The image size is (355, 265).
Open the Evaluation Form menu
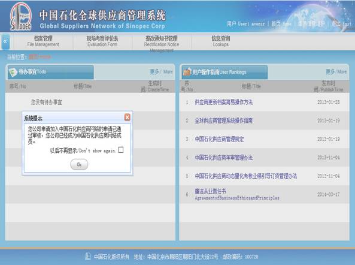click(102, 41)
